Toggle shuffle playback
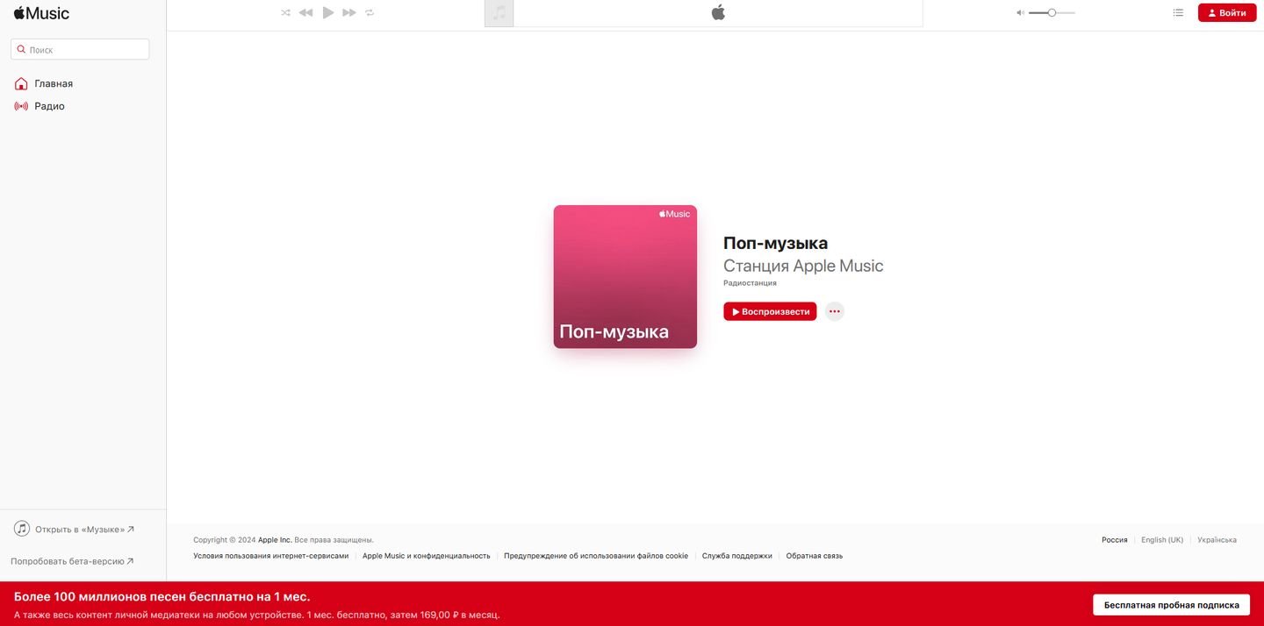This screenshot has width=1264, height=626. coord(285,12)
